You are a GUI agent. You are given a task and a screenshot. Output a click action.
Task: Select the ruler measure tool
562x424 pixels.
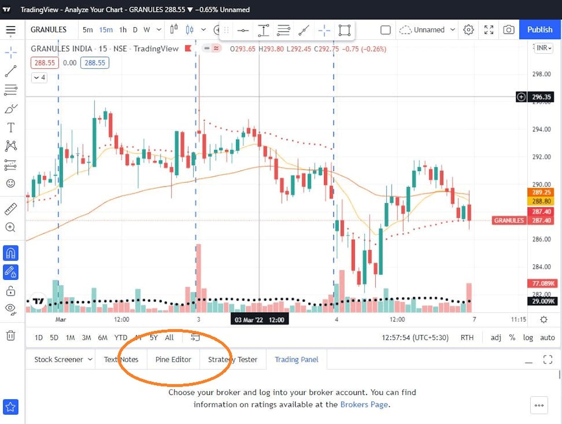pos(10,209)
